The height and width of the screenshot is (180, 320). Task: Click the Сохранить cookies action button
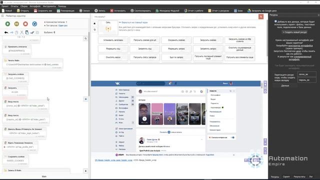click(x=176, y=40)
